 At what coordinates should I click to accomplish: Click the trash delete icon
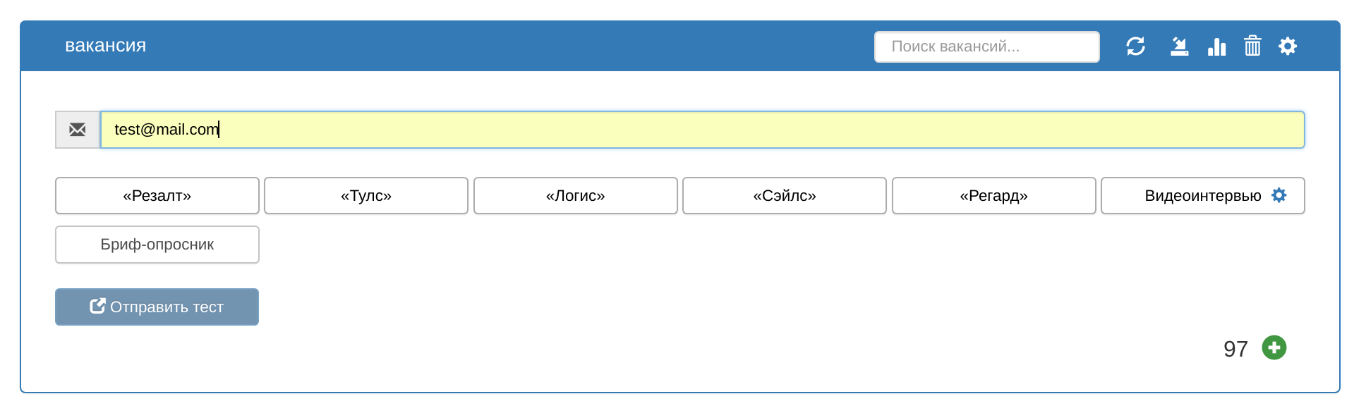point(1252,47)
